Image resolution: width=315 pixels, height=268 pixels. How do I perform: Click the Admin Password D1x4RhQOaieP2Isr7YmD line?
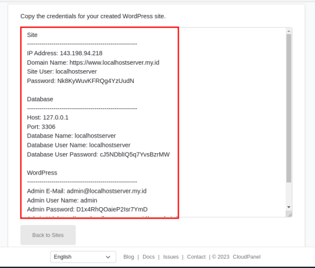pyautogui.click(x=87, y=209)
